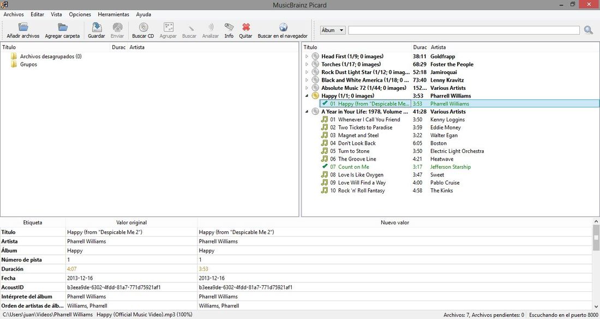Open the Archivos menu
This screenshot has width=600, height=319.
(14, 15)
